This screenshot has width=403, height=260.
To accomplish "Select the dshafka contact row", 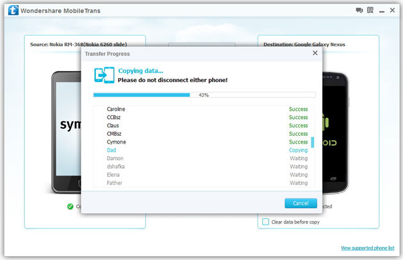I will pyautogui.click(x=203, y=167).
